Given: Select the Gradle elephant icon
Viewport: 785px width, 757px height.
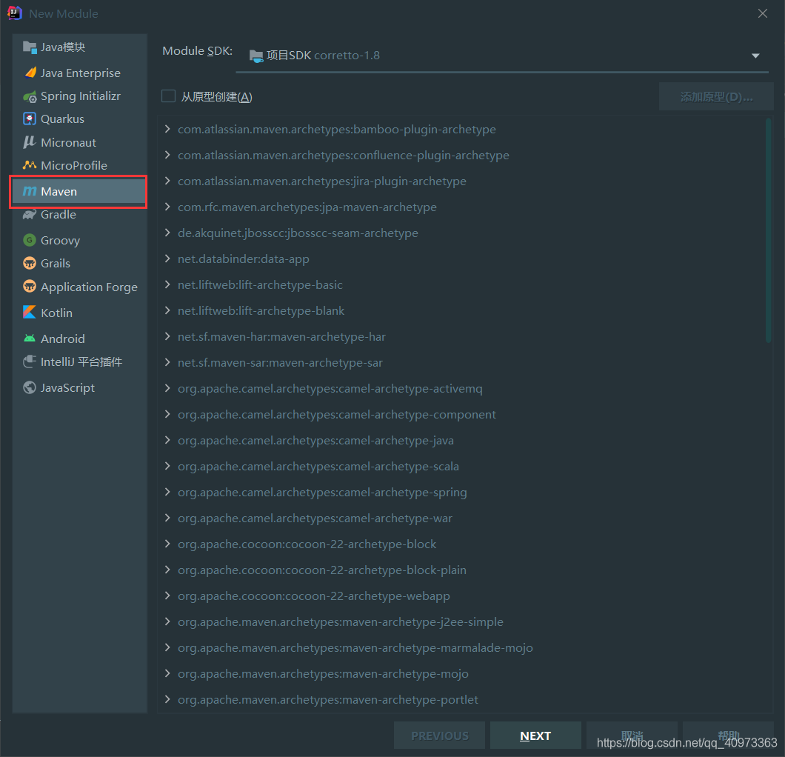Looking at the screenshot, I should tap(30, 215).
